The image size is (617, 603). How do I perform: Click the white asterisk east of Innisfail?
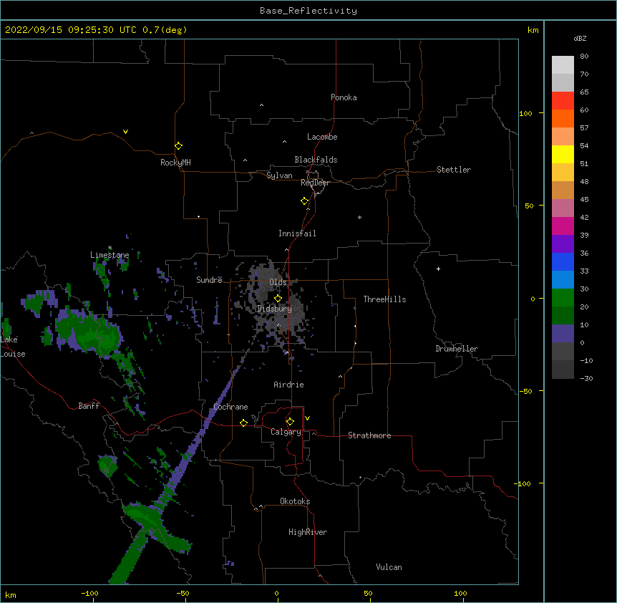[x=359, y=217]
